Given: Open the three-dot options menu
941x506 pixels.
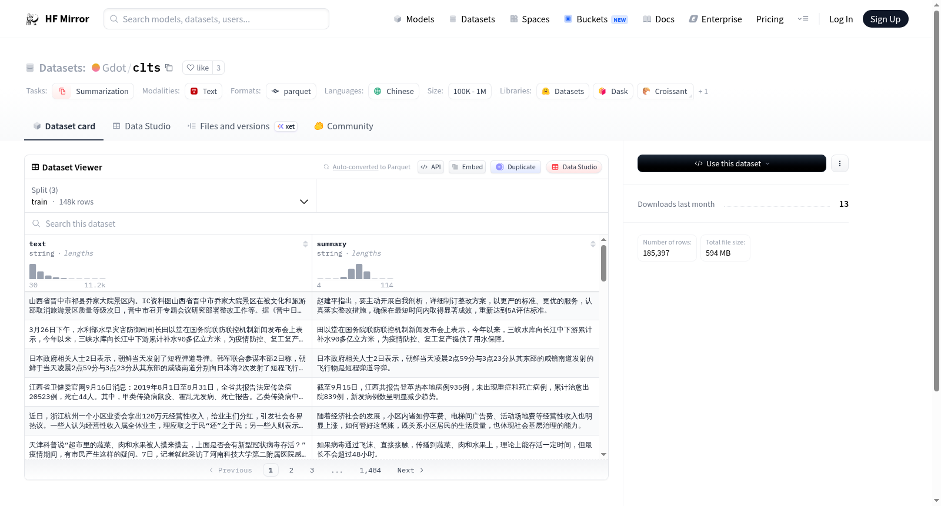Looking at the screenshot, I should coord(840,163).
